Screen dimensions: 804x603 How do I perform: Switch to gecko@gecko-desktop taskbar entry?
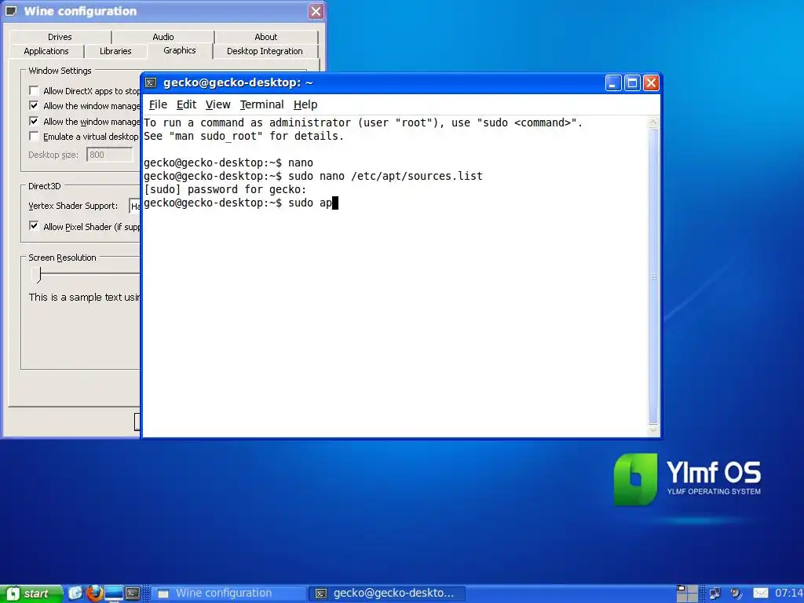click(x=387, y=594)
